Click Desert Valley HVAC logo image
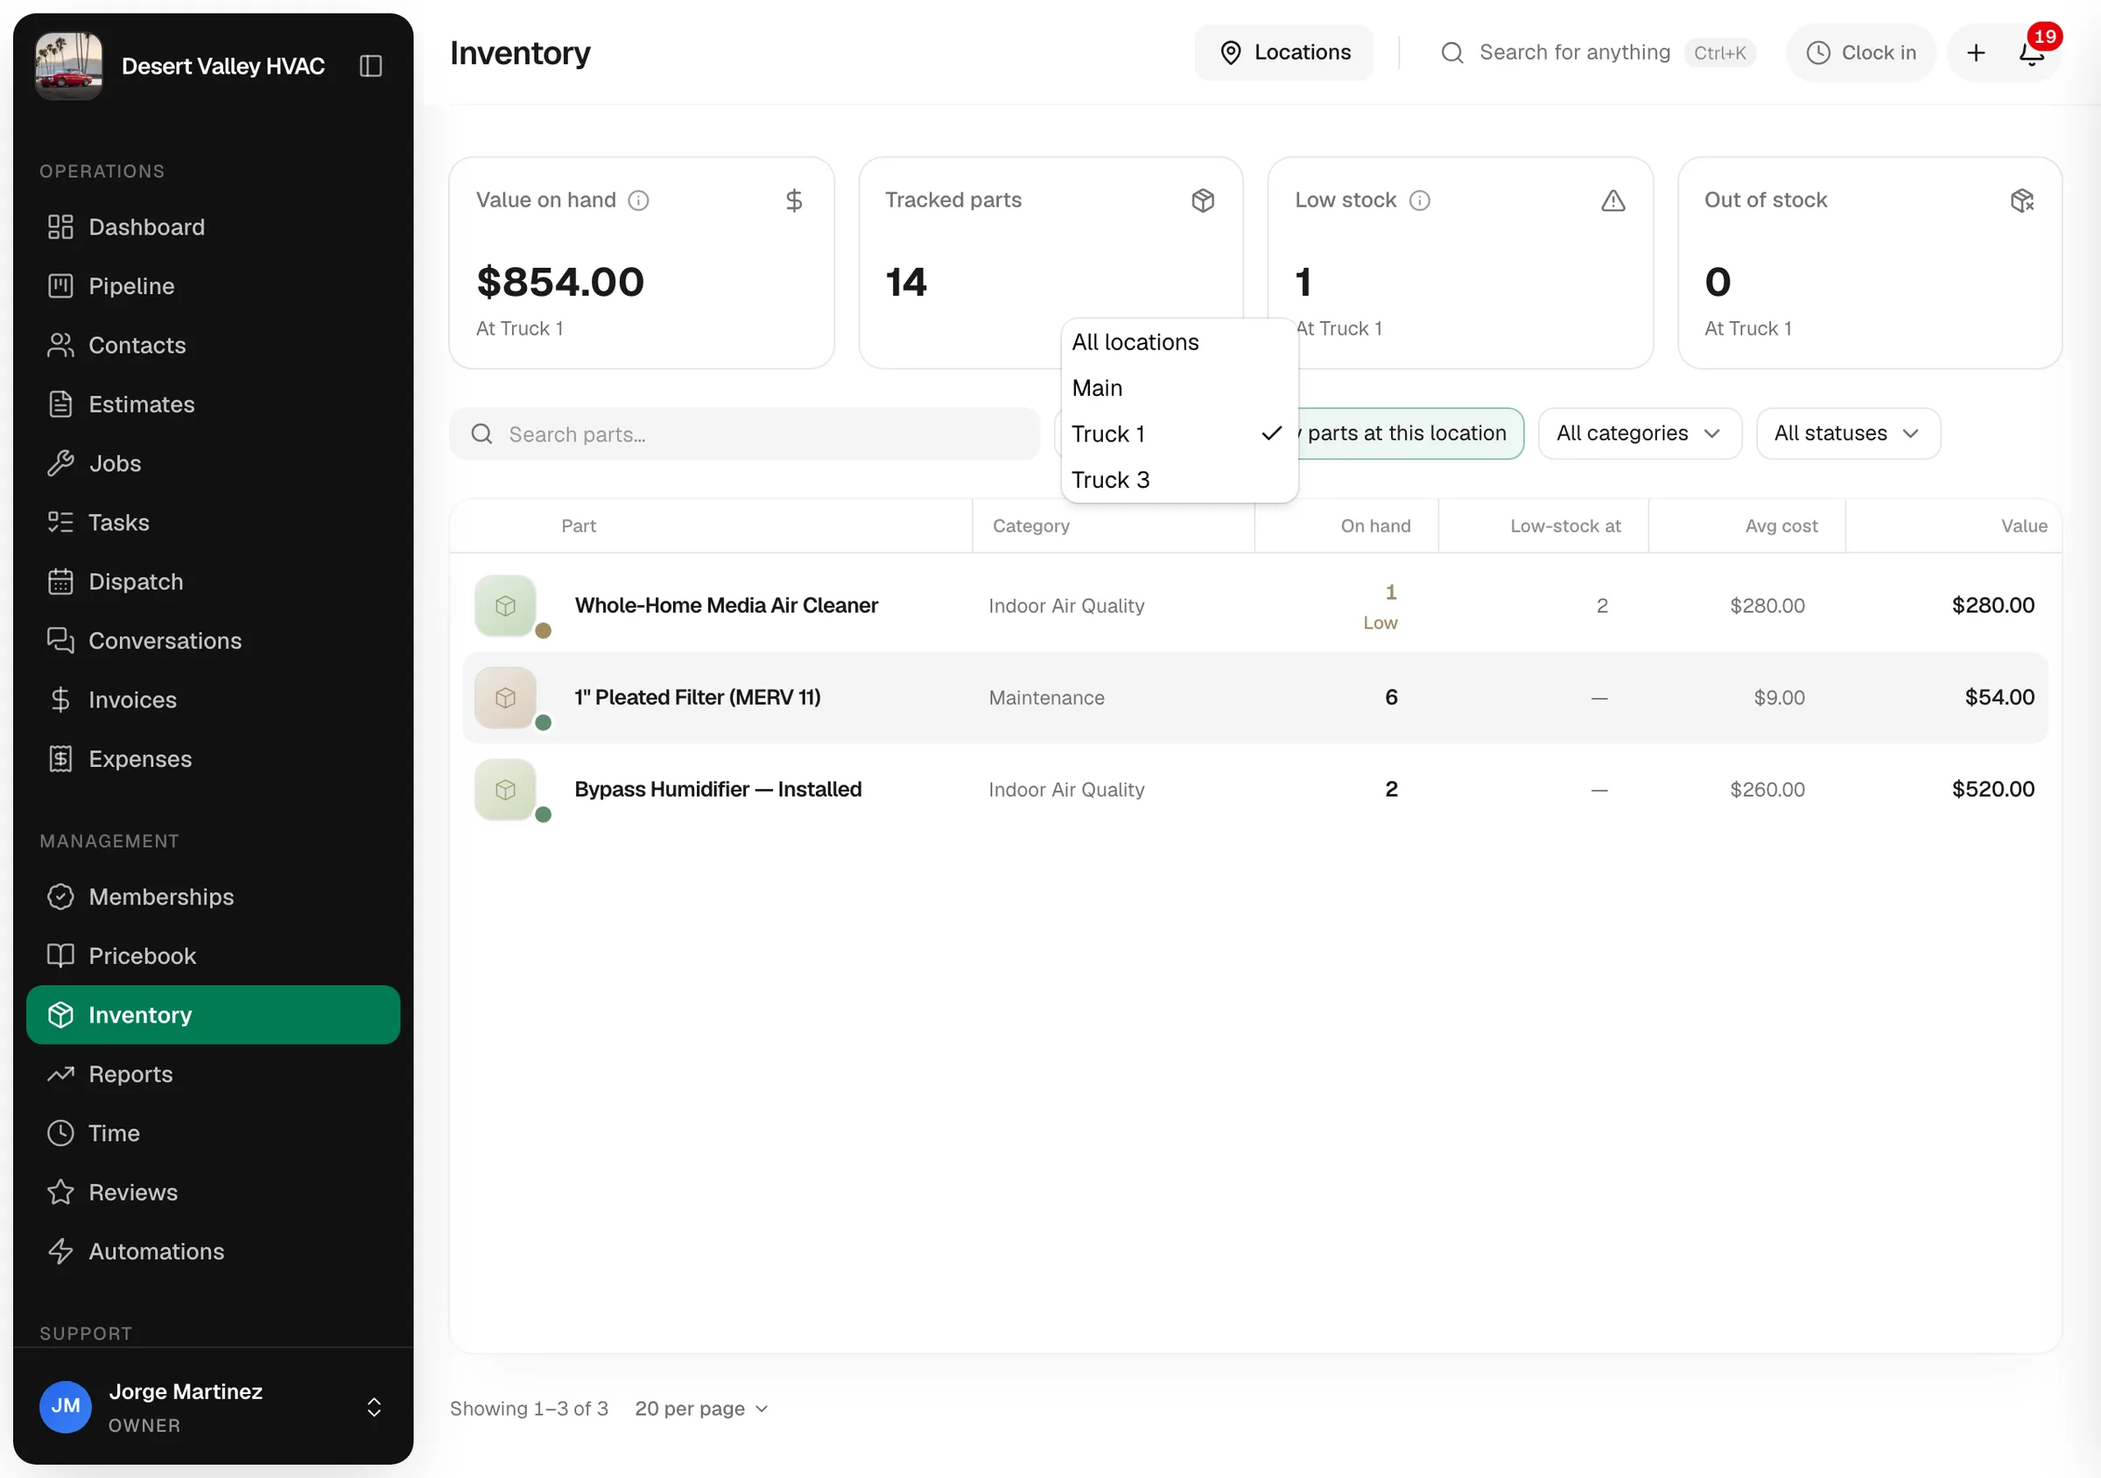2101x1478 pixels. (x=68, y=66)
